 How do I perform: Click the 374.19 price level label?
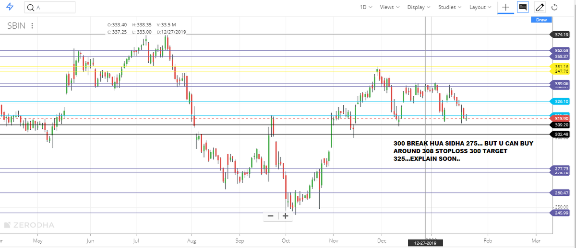[561, 34]
